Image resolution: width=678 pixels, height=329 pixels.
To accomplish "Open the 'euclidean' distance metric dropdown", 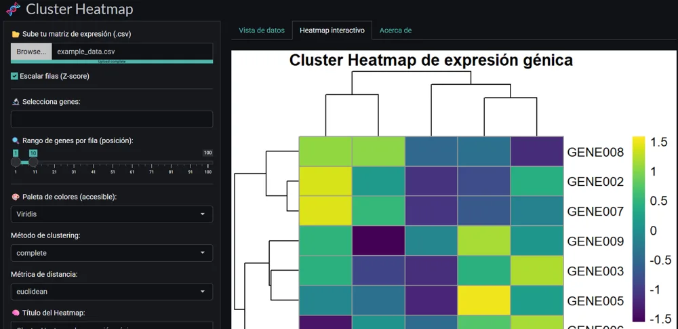I will tap(112, 291).
